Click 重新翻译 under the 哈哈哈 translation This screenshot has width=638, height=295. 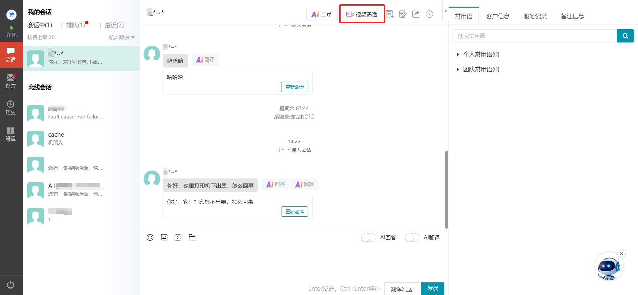295,87
